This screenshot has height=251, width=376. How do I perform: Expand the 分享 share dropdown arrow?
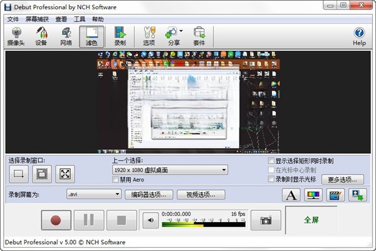(x=181, y=31)
